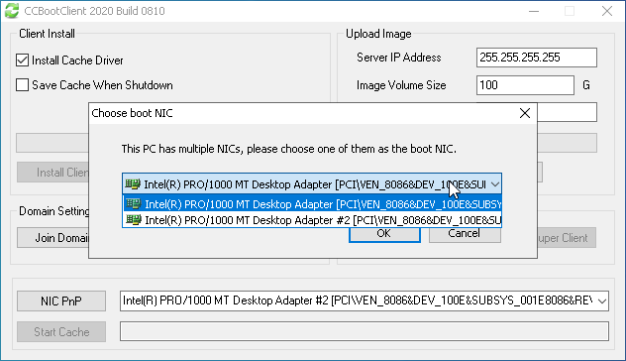626x361 pixels.
Task: Click NIC icon of highlighted first adapter entry
Action: click(134, 204)
